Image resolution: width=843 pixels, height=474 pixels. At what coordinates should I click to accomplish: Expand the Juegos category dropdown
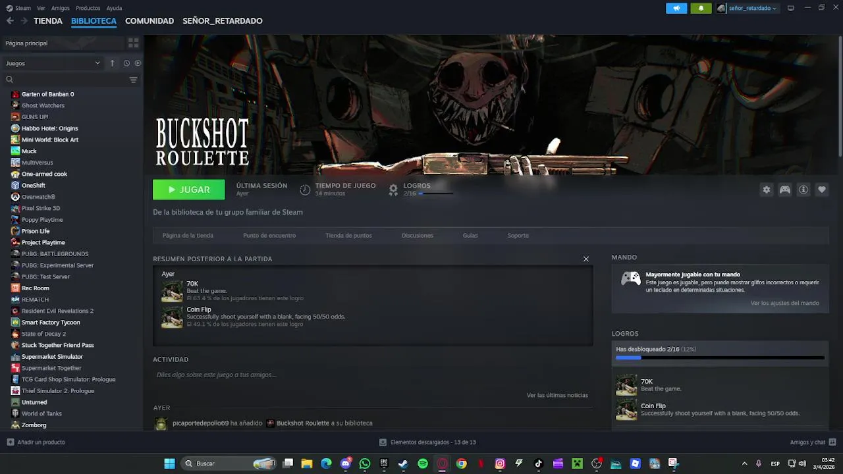(53, 63)
